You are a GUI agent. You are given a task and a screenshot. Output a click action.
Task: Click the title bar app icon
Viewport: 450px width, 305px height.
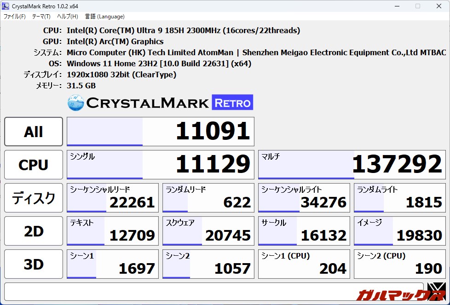[x=6, y=6]
